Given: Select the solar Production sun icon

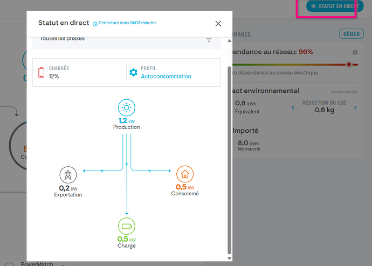Looking at the screenshot, I should 127,107.
